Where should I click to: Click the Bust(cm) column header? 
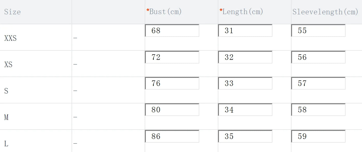point(165,12)
